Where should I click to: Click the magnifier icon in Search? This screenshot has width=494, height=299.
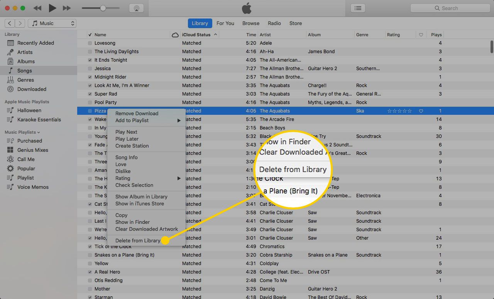tap(437, 8)
